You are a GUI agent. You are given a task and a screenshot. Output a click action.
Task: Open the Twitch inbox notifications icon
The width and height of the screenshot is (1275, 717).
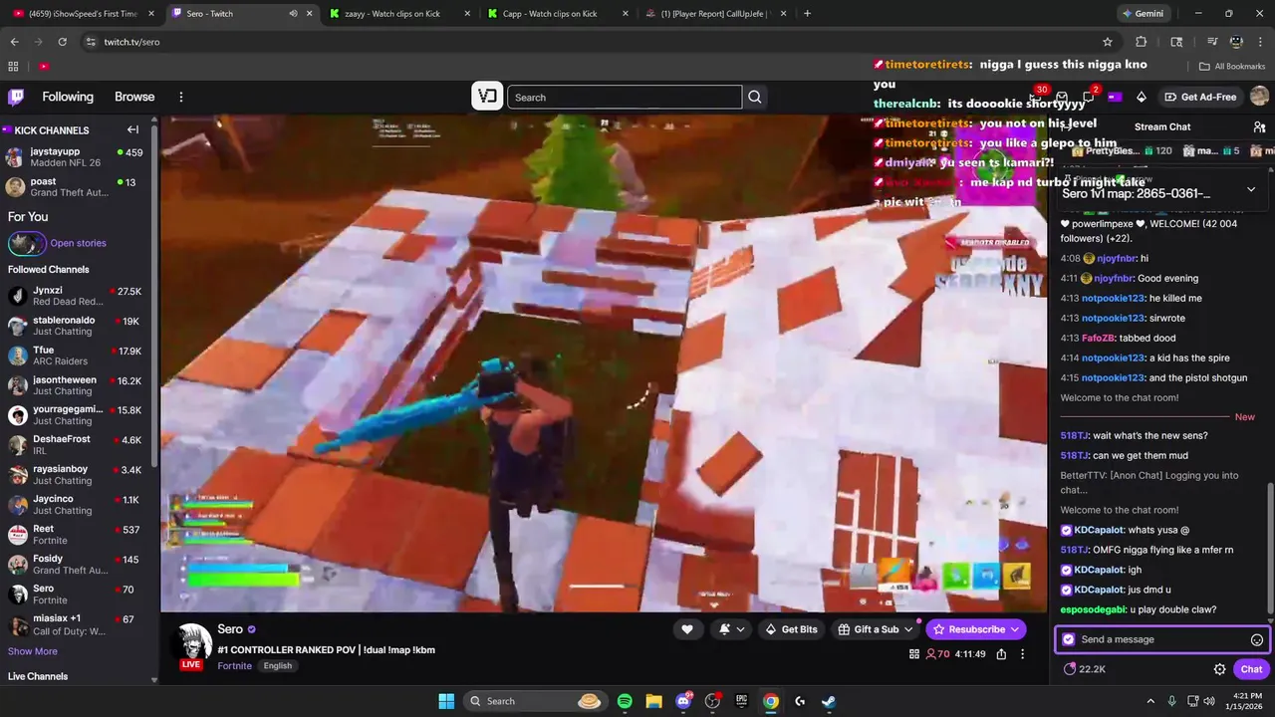click(x=1062, y=97)
